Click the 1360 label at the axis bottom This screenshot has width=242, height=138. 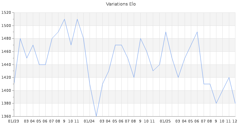[6, 116]
